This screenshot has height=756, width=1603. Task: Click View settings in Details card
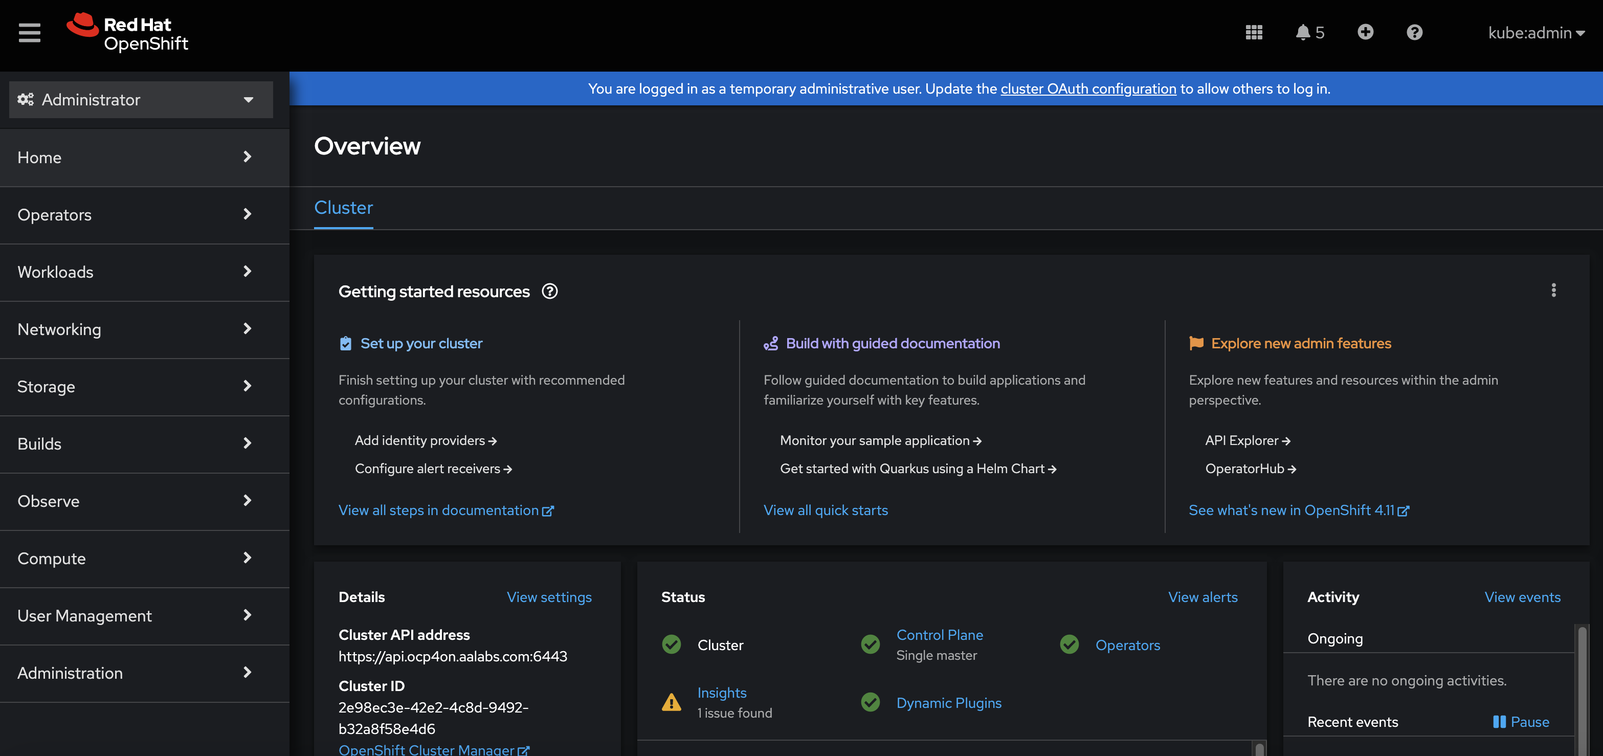[x=549, y=597]
